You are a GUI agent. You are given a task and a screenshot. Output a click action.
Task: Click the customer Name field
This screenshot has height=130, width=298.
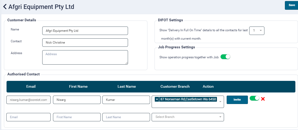click(x=85, y=31)
